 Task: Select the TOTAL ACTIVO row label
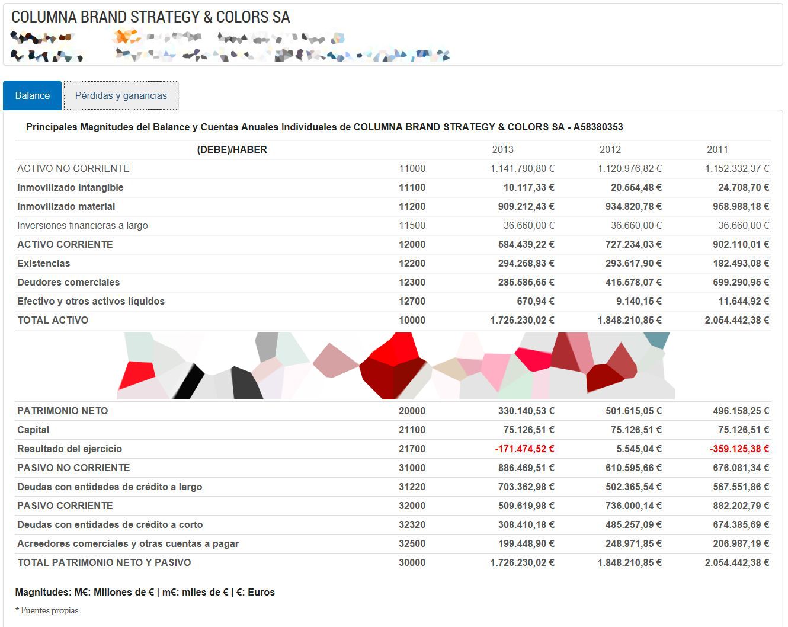click(x=53, y=320)
